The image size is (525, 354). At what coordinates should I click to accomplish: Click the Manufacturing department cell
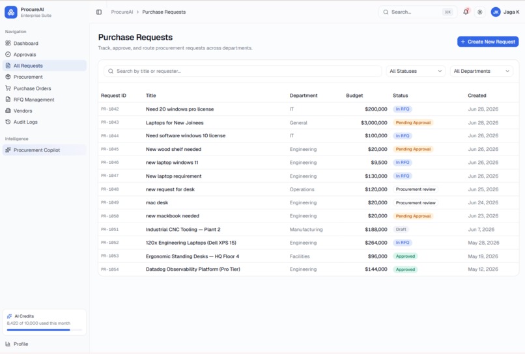[x=306, y=230]
